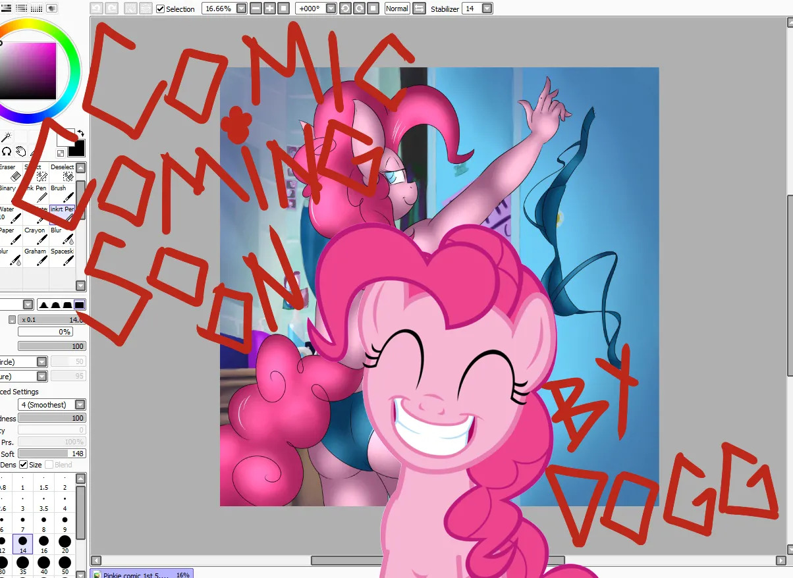The height and width of the screenshot is (578, 793).
Task: Click the transparent color toggle icon
Action: click(x=61, y=153)
